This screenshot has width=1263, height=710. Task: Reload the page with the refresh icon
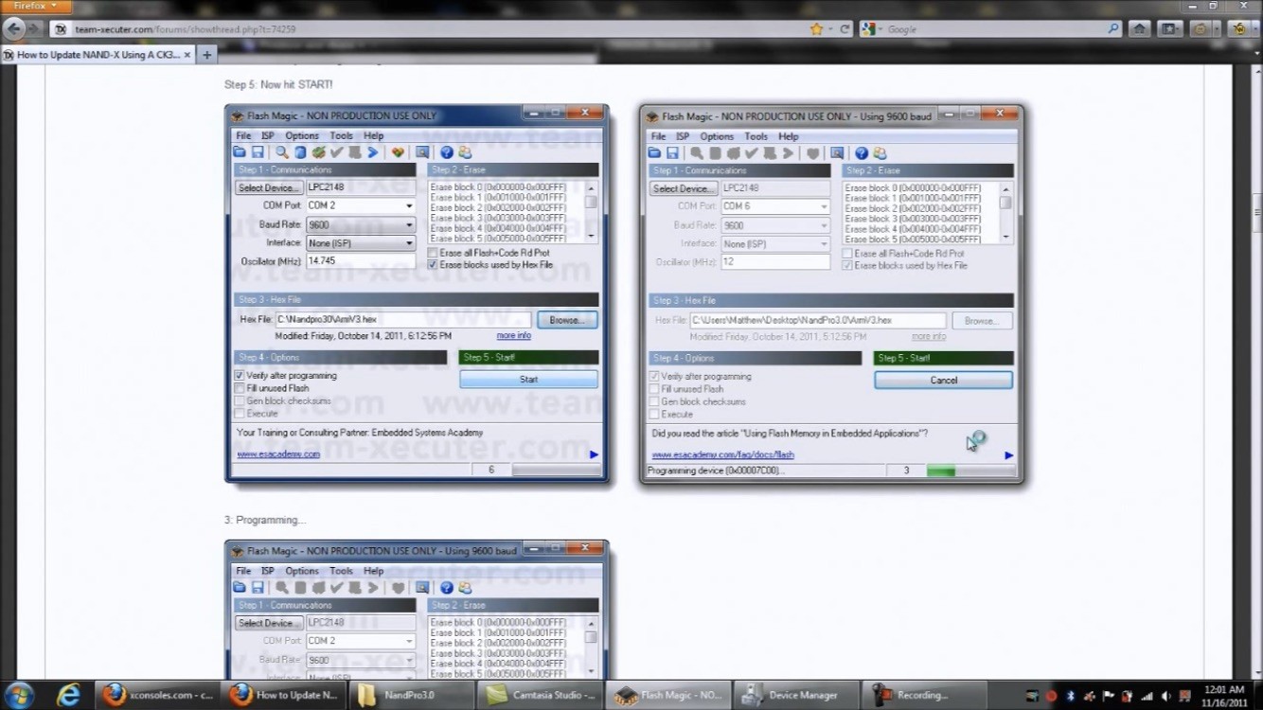point(845,29)
